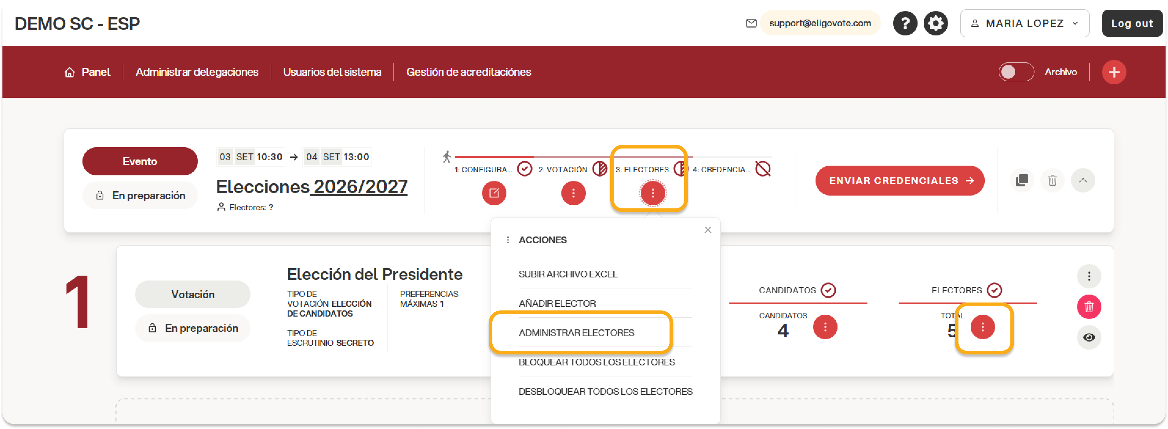This screenshot has width=1168, height=429.
Task: Open Administrar delegaciones page
Action: 197,72
